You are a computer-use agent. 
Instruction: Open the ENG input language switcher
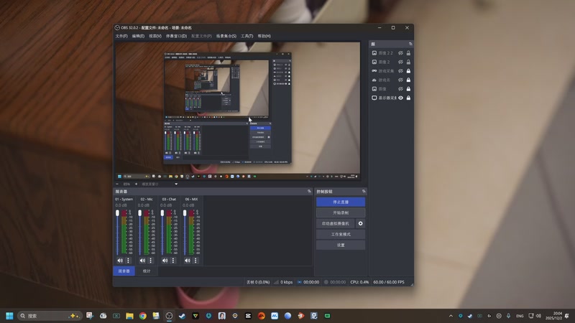coord(520,316)
